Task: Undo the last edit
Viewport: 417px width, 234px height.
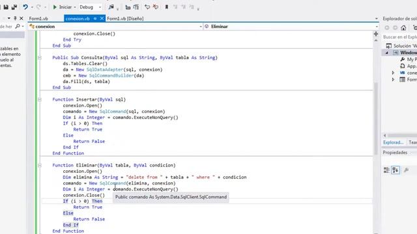Action: pyautogui.click(x=25, y=7)
